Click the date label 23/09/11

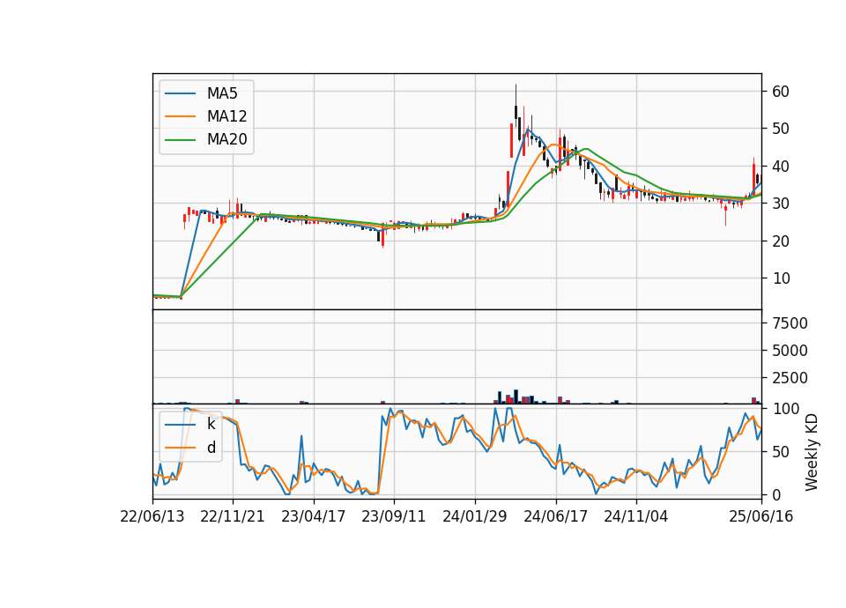393,516
